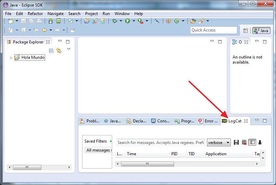The width and height of the screenshot is (276, 185).
Task: Click the Open Perspective icon
Action: click(x=246, y=30)
